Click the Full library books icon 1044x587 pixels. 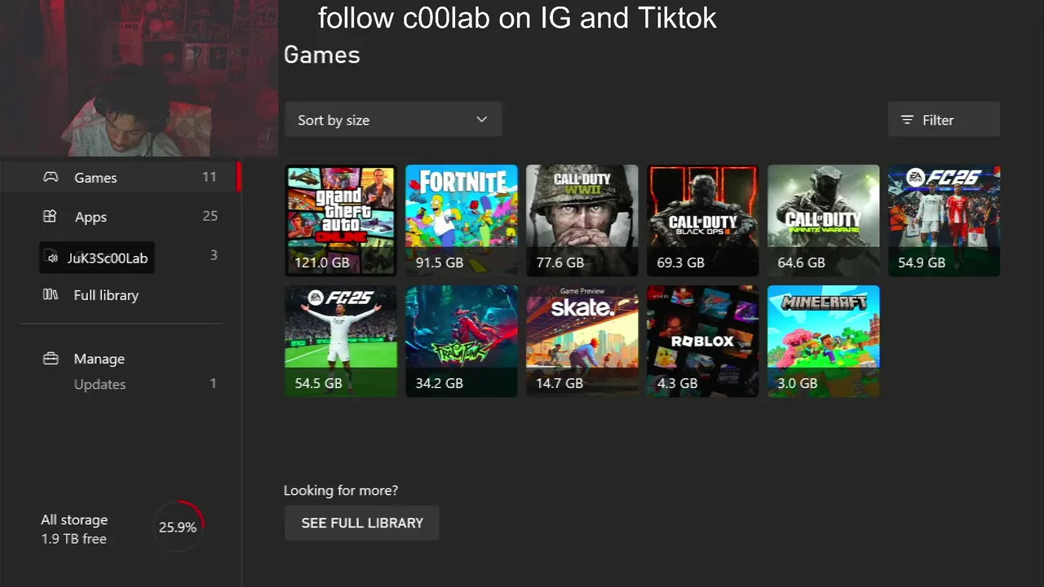click(x=50, y=294)
